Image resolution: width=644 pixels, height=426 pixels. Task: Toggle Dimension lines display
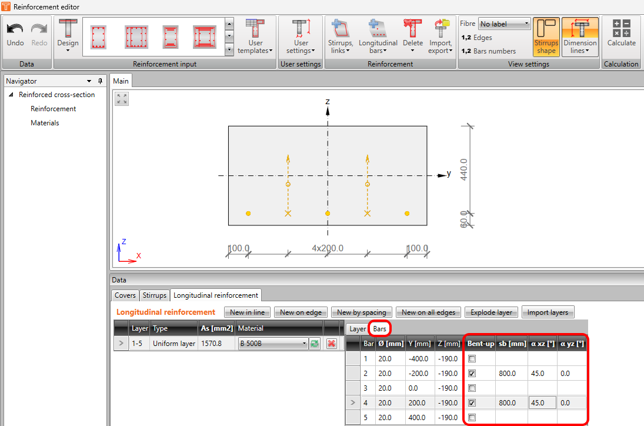(x=580, y=36)
